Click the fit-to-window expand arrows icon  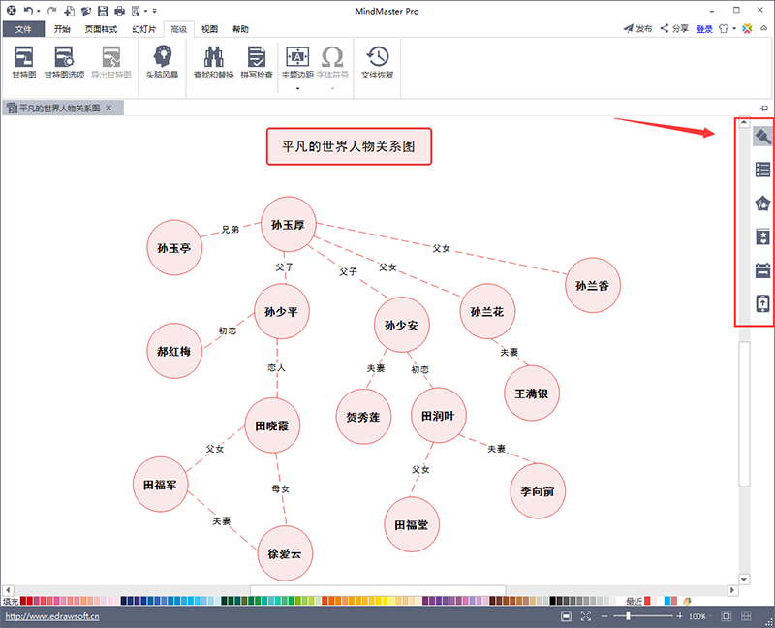[x=586, y=616]
